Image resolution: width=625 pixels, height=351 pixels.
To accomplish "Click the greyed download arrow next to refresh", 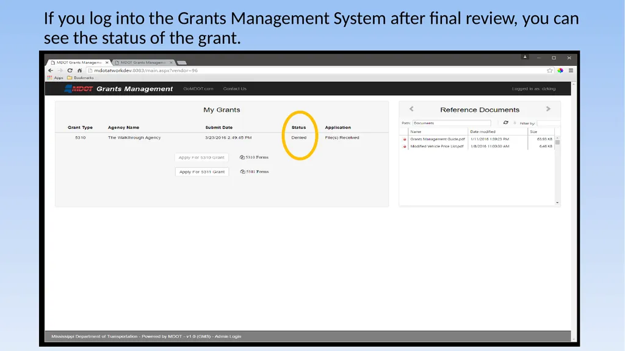I will click(x=515, y=123).
